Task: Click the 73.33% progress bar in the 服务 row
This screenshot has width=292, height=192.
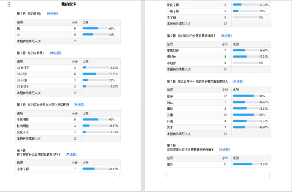Action: click(246, 164)
